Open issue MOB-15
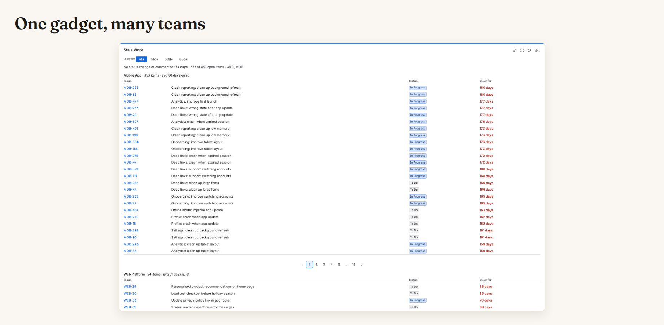 pyautogui.click(x=130, y=224)
